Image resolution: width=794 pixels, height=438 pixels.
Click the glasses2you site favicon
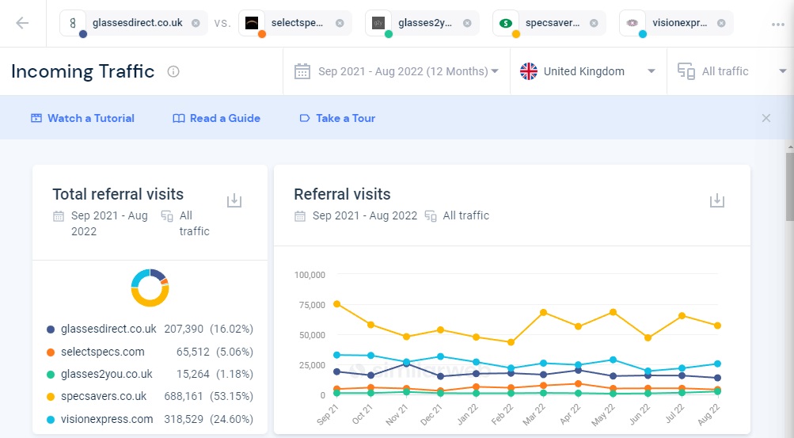378,23
